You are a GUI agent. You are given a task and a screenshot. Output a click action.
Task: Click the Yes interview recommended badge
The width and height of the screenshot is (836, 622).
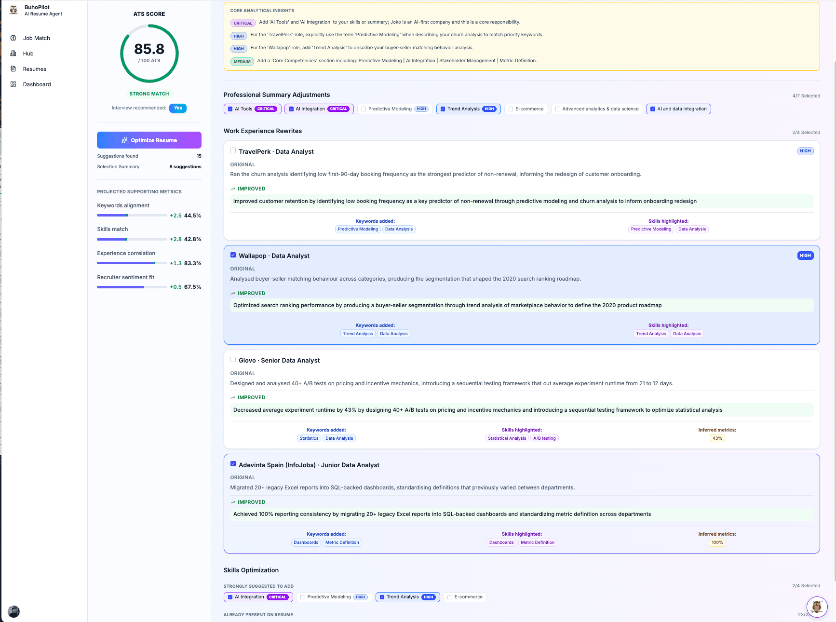coord(178,108)
